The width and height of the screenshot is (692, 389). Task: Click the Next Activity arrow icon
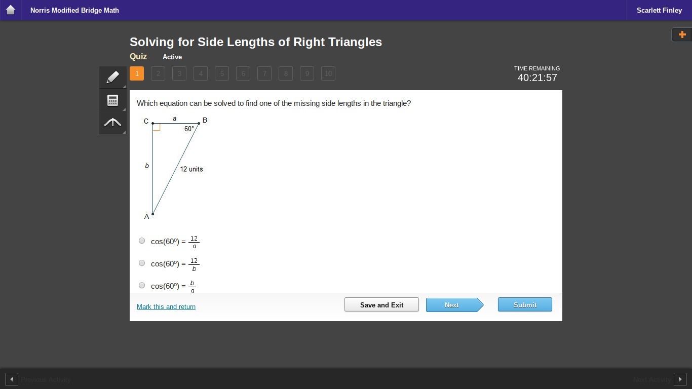(x=680, y=379)
